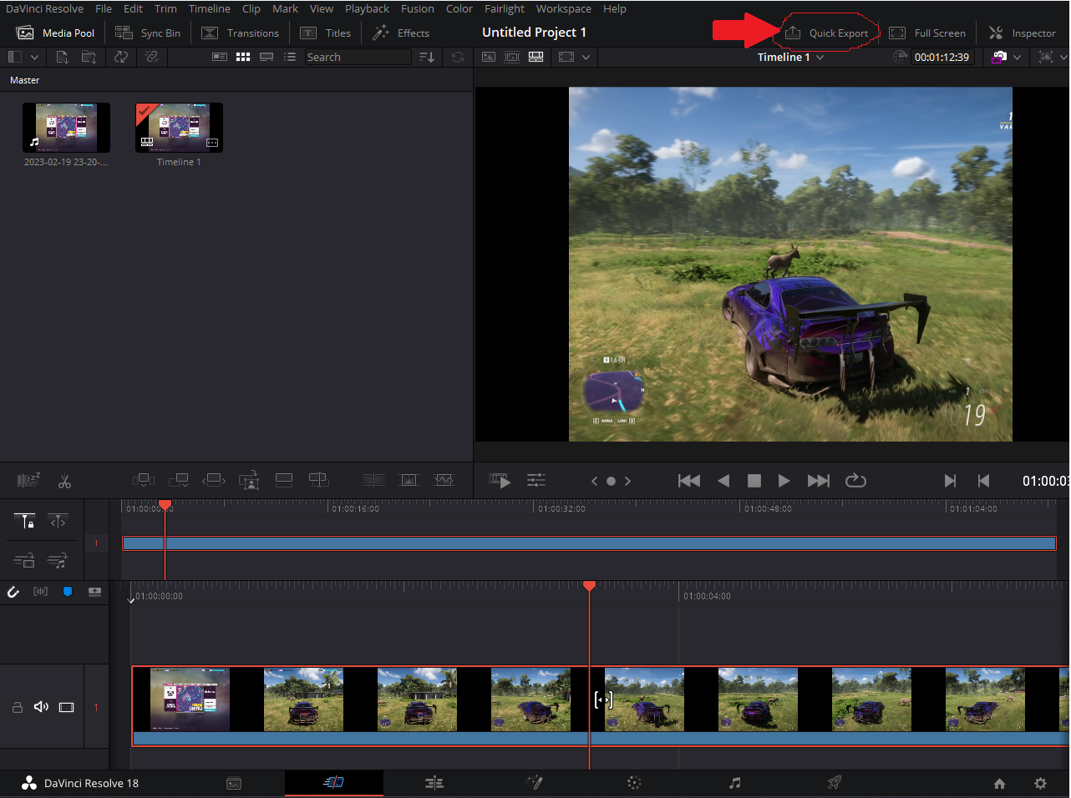The height and width of the screenshot is (798, 1071).
Task: Expand the bin list view dropdown chevron
Action: 34,58
